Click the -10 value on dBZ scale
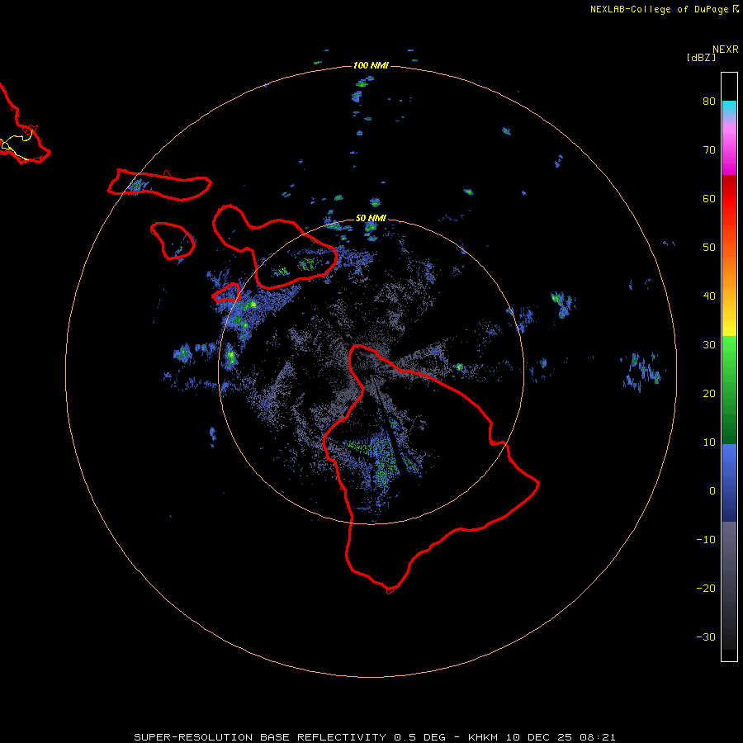This screenshot has width=743, height=743. coord(706,540)
